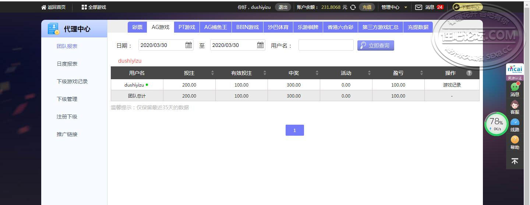Open 团队报表 in the sidebar
This screenshot has width=530, height=205.
pos(67,46)
